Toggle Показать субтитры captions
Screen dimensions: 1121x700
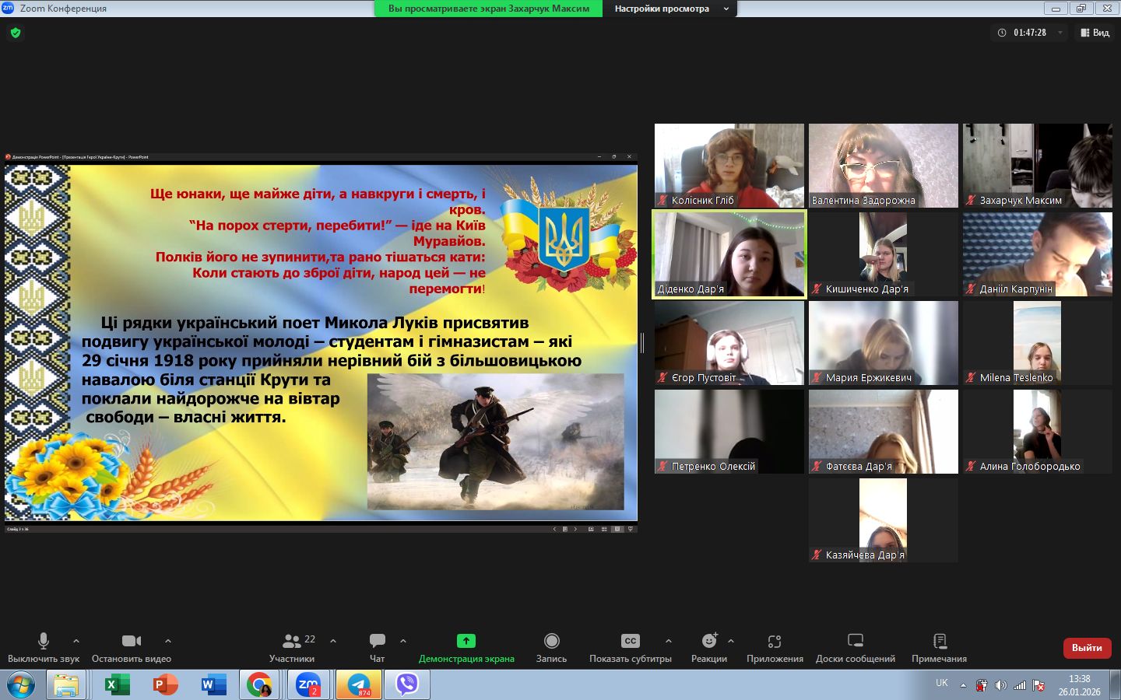point(630,646)
